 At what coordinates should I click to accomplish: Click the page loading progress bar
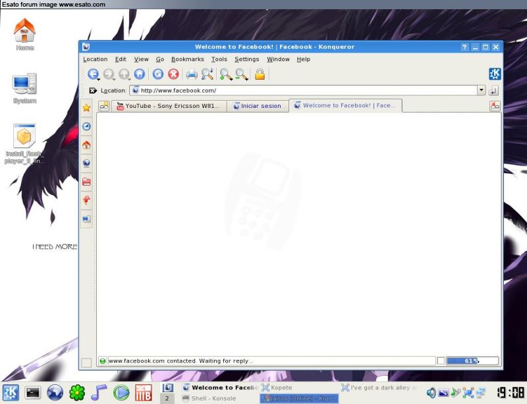(x=472, y=361)
